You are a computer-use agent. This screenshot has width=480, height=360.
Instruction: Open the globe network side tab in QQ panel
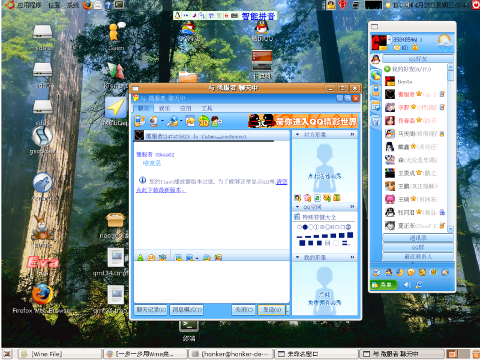(x=376, y=75)
